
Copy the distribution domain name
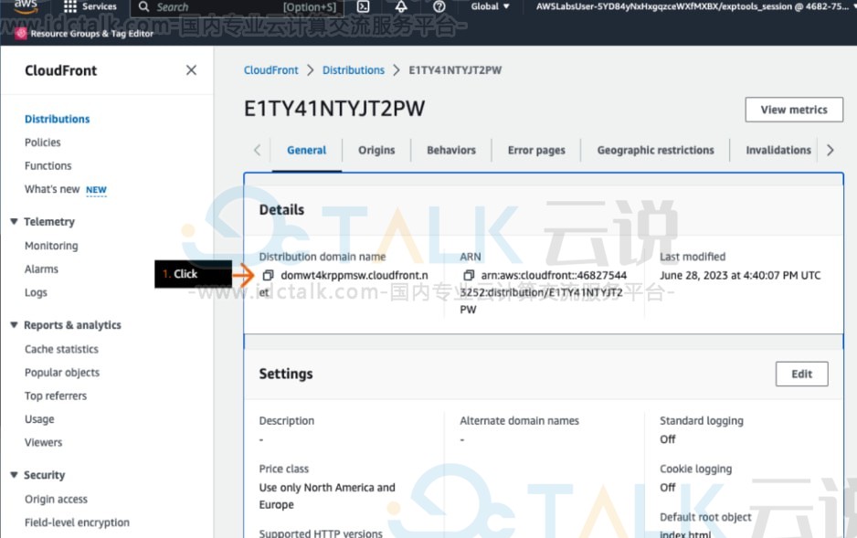tap(268, 275)
